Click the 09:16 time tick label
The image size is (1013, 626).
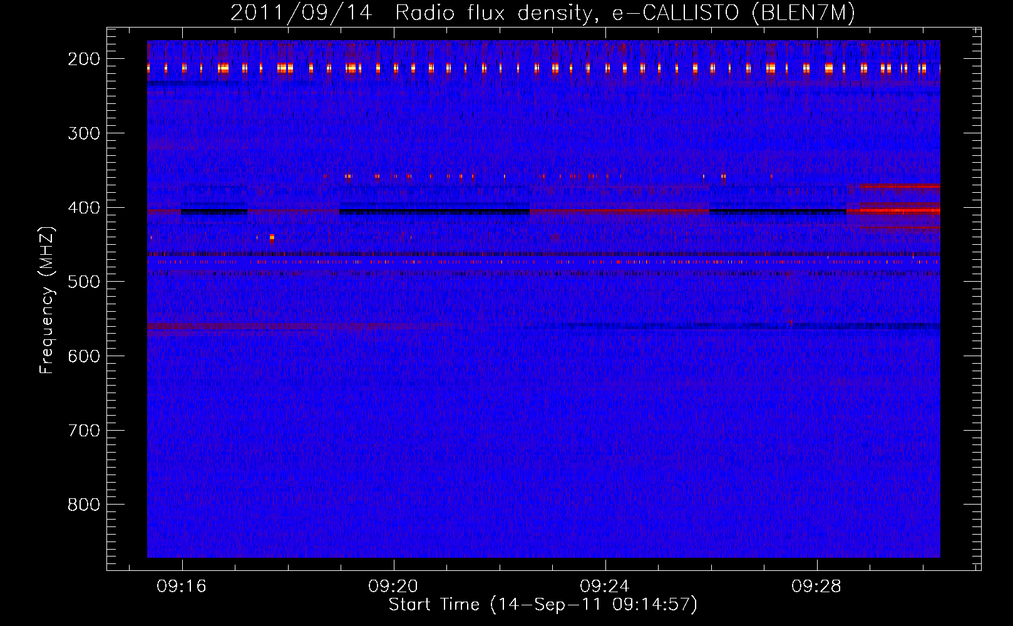coord(182,587)
